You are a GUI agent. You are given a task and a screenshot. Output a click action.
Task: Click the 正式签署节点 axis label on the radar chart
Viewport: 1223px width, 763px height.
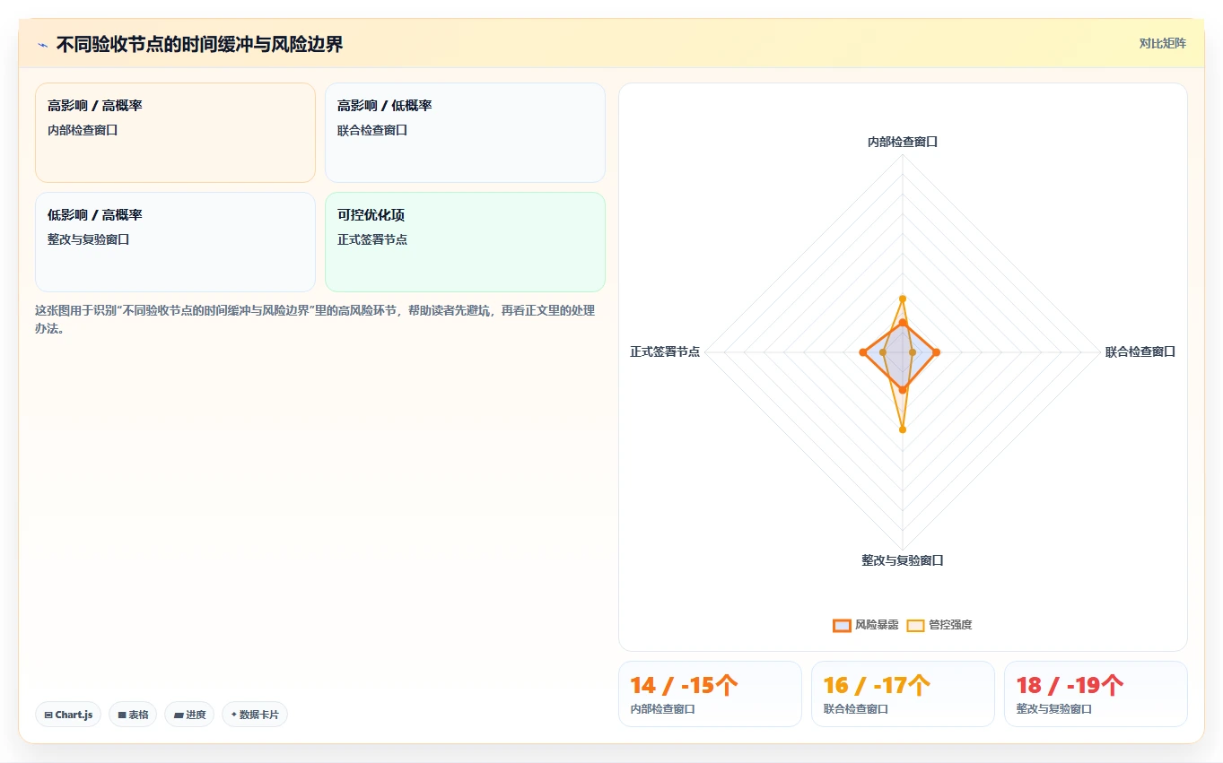pos(665,351)
